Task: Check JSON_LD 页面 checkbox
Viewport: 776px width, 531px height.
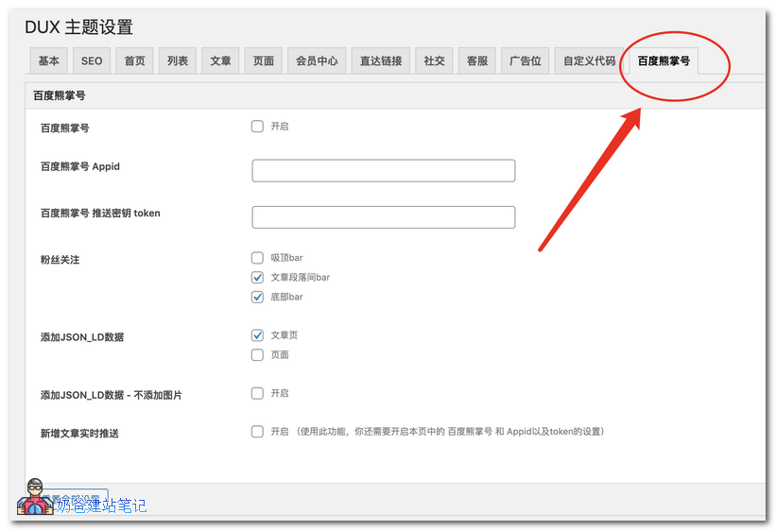Action: tap(257, 355)
